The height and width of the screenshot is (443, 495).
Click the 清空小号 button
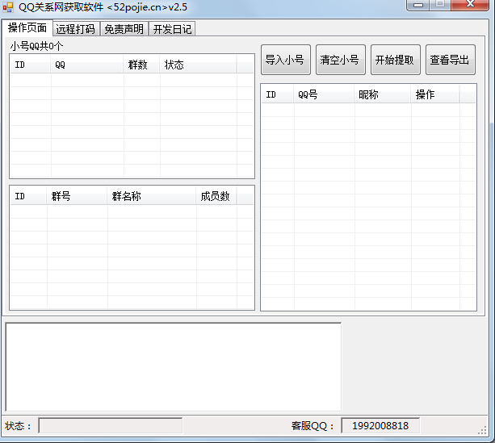tap(341, 60)
